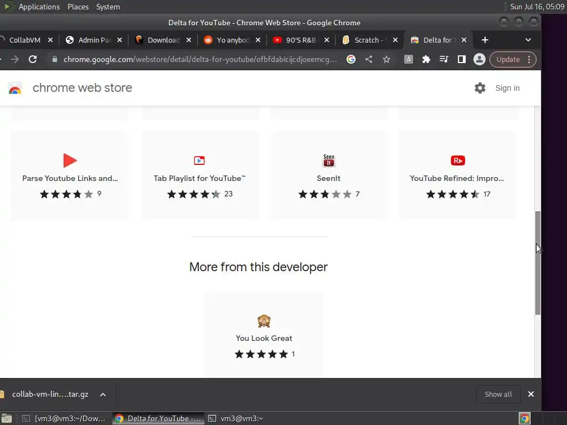Focus the address bar URL field
The width and height of the screenshot is (567, 425).
pyautogui.click(x=200, y=59)
